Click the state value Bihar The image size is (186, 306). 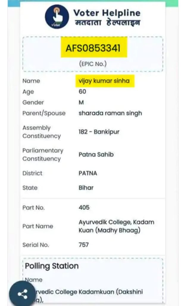click(86, 188)
